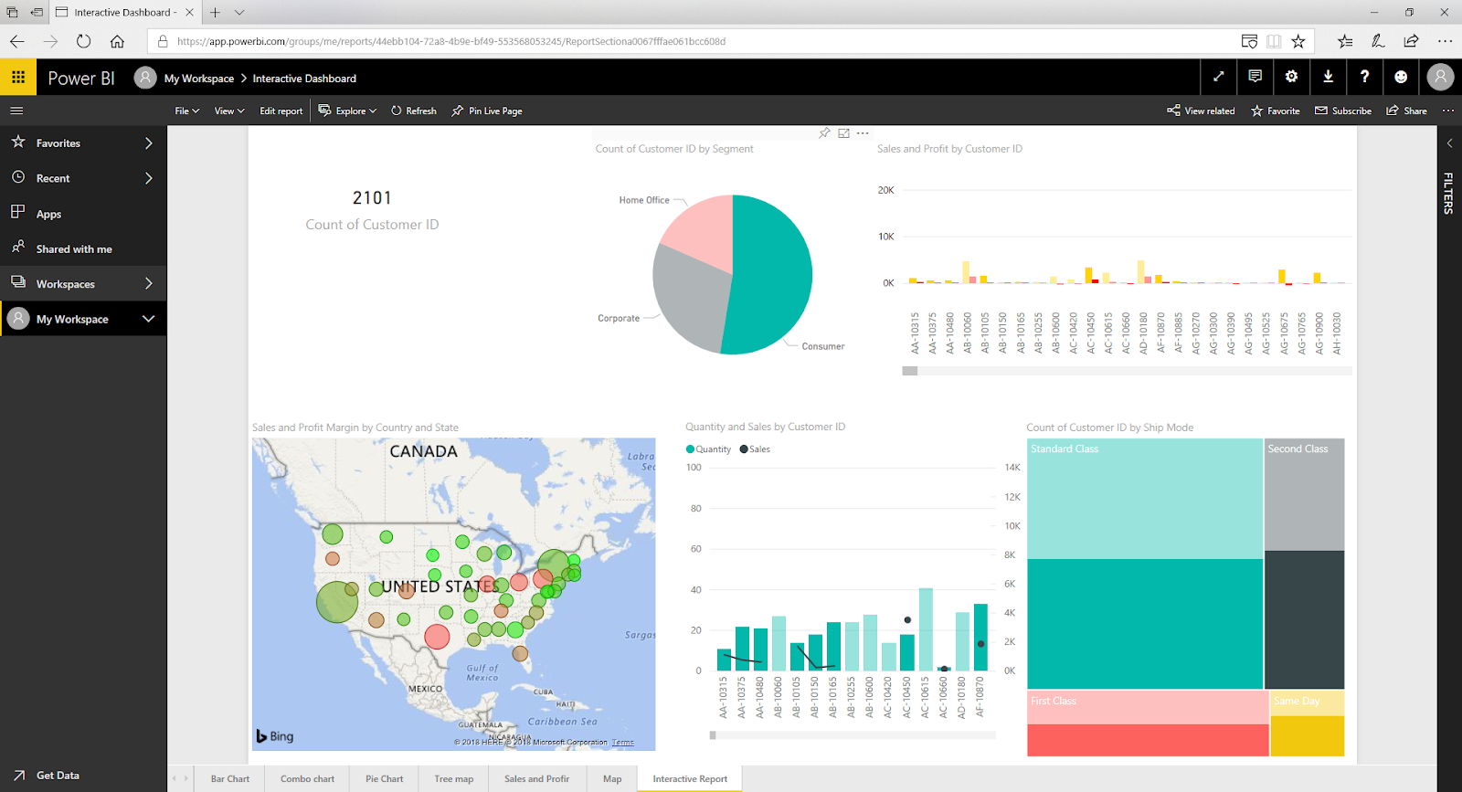Collapse the left navigation hamburger menu
Image resolution: width=1462 pixels, height=792 pixels.
(x=16, y=111)
